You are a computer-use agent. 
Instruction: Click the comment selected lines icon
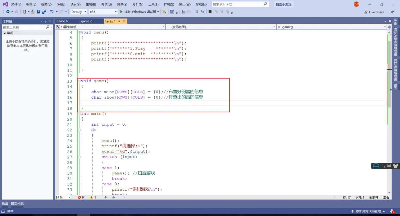[197, 12]
